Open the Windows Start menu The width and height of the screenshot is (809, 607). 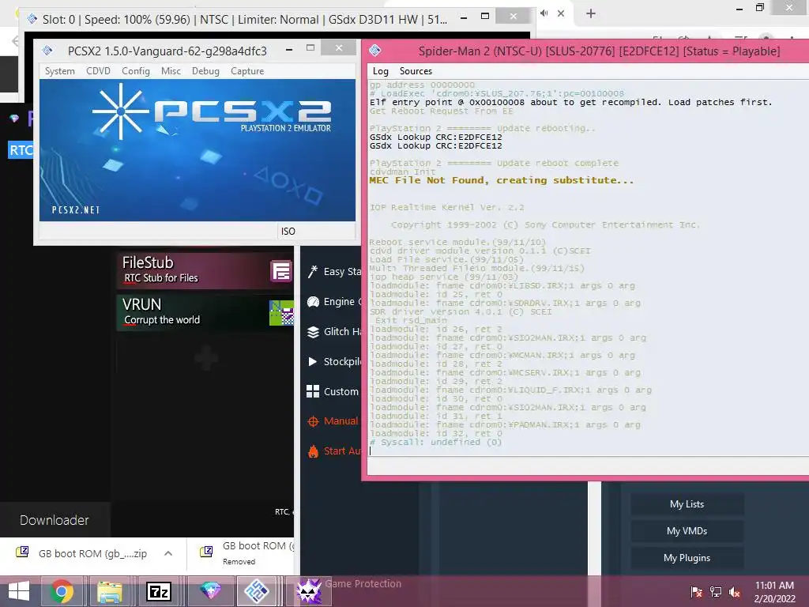pyautogui.click(x=19, y=591)
